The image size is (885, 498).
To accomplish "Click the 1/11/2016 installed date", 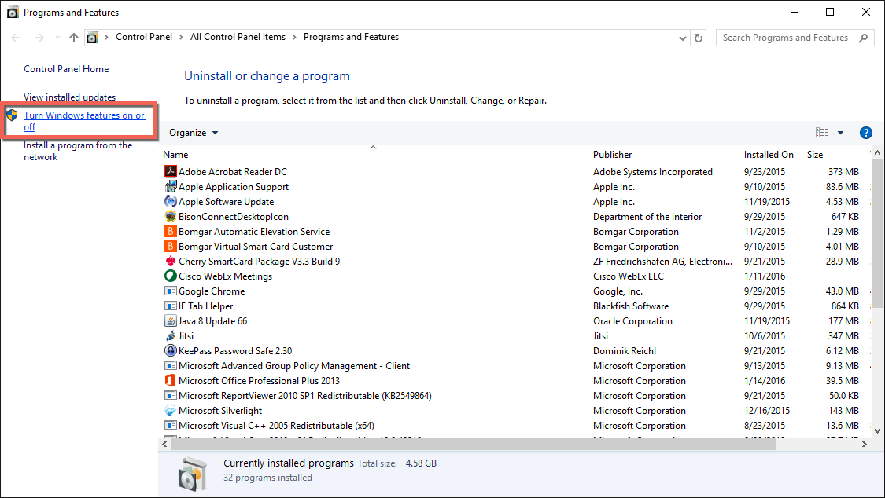I will point(764,276).
